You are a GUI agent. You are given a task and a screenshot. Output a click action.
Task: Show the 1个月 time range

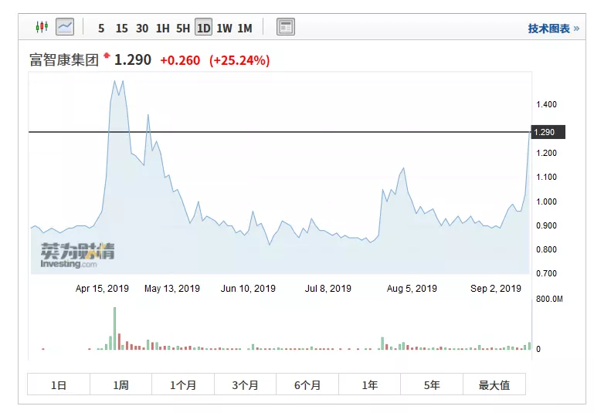click(x=183, y=384)
